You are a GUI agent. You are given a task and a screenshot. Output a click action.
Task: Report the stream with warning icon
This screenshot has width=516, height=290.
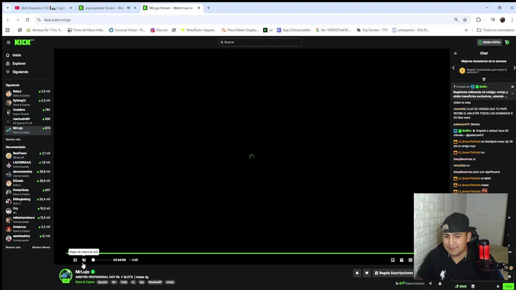[440, 284]
